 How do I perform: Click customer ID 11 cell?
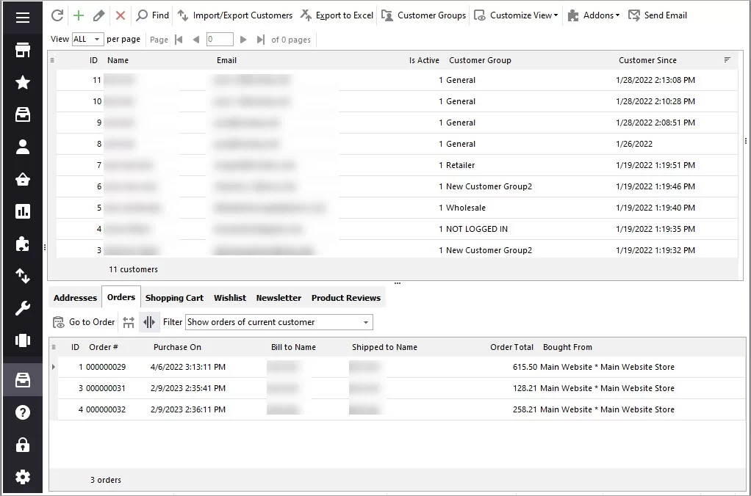click(97, 81)
